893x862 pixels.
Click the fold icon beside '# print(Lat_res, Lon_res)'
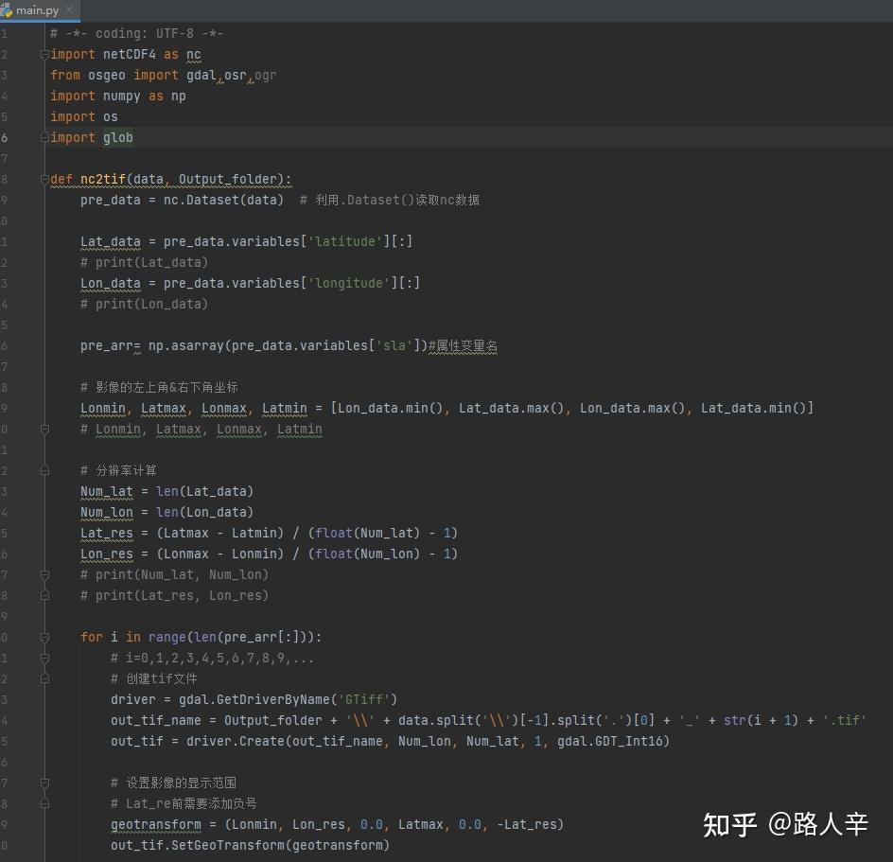coord(44,595)
